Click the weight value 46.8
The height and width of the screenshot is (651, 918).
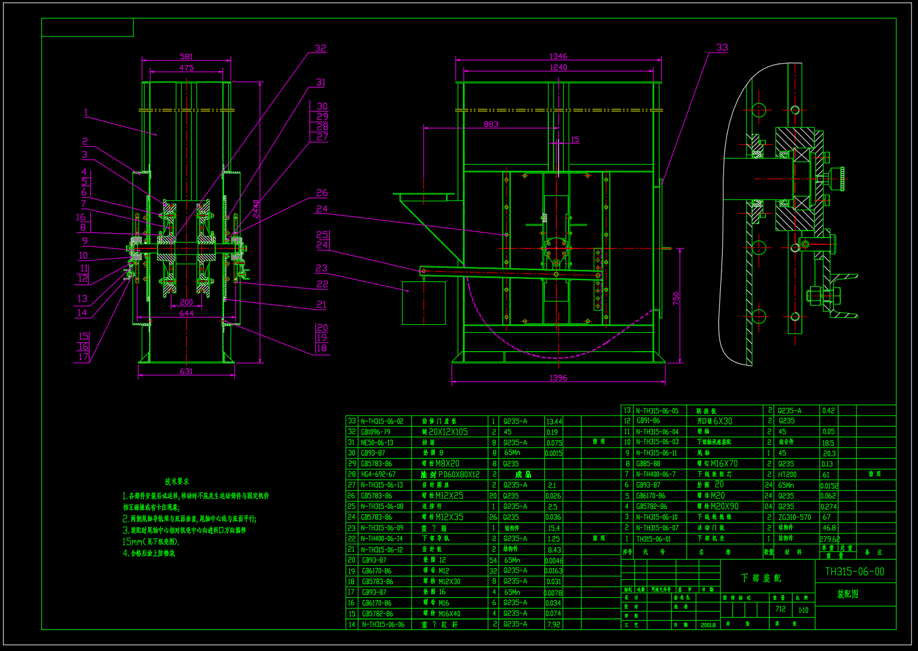[x=829, y=528]
